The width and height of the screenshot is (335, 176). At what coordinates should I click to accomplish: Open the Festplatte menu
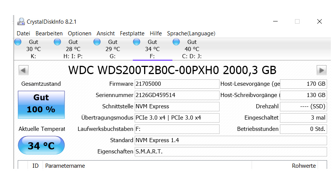(132, 33)
